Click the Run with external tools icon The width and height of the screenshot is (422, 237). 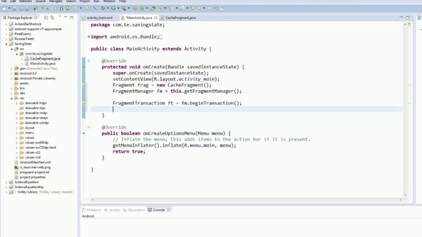pyautogui.click(x=123, y=9)
